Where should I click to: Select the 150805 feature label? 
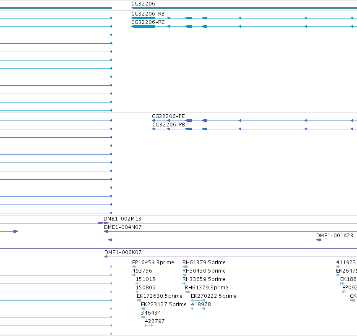pos(146,288)
